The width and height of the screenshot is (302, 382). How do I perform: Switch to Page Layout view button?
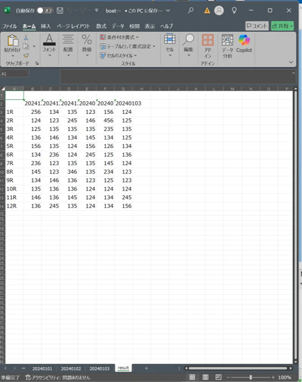205,377
